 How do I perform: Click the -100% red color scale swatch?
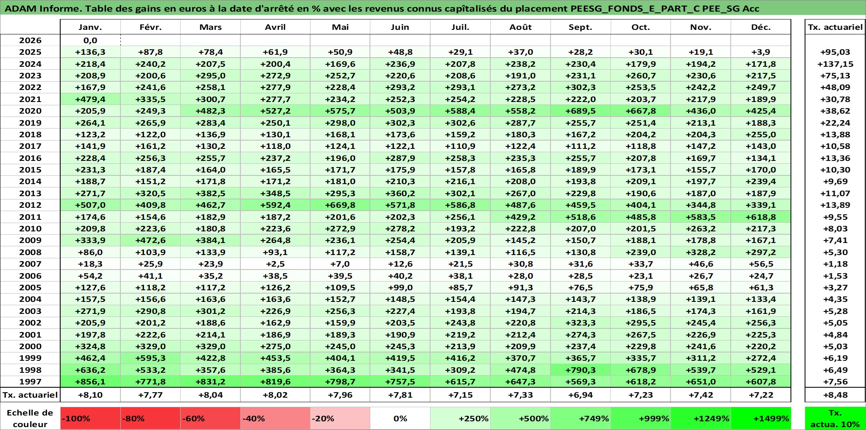[91, 418]
